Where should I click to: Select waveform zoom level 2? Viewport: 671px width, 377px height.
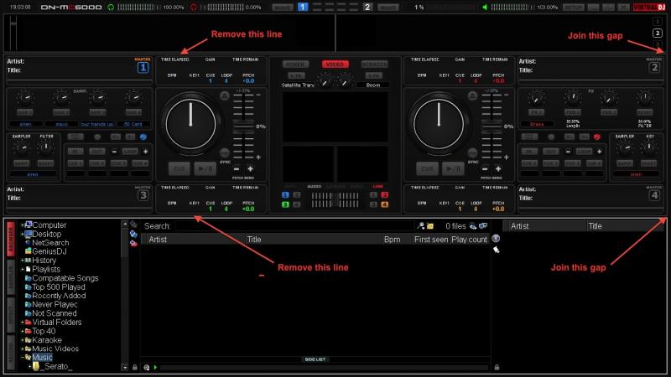(658, 33)
